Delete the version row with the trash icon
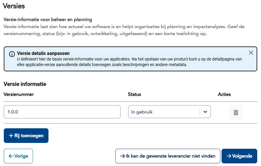Screen dimensions: 261x166 coord(236,113)
